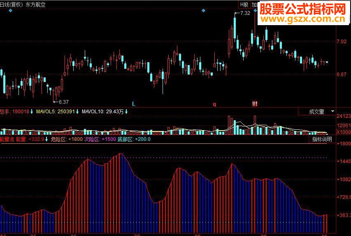Click the 7.32 high price marker
The height and width of the screenshot is (236, 351).
click(245, 13)
